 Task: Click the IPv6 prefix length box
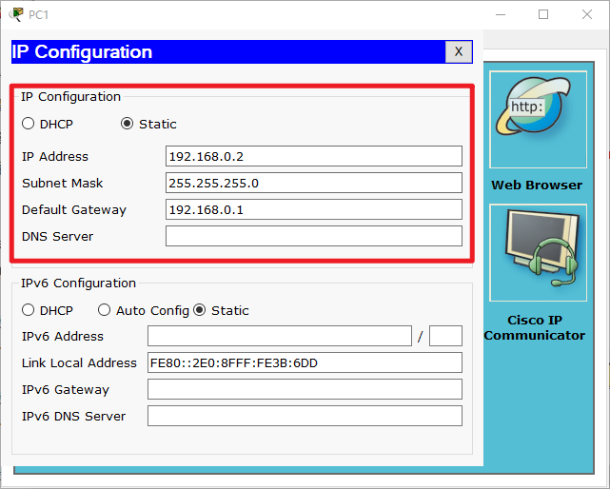tap(445, 336)
